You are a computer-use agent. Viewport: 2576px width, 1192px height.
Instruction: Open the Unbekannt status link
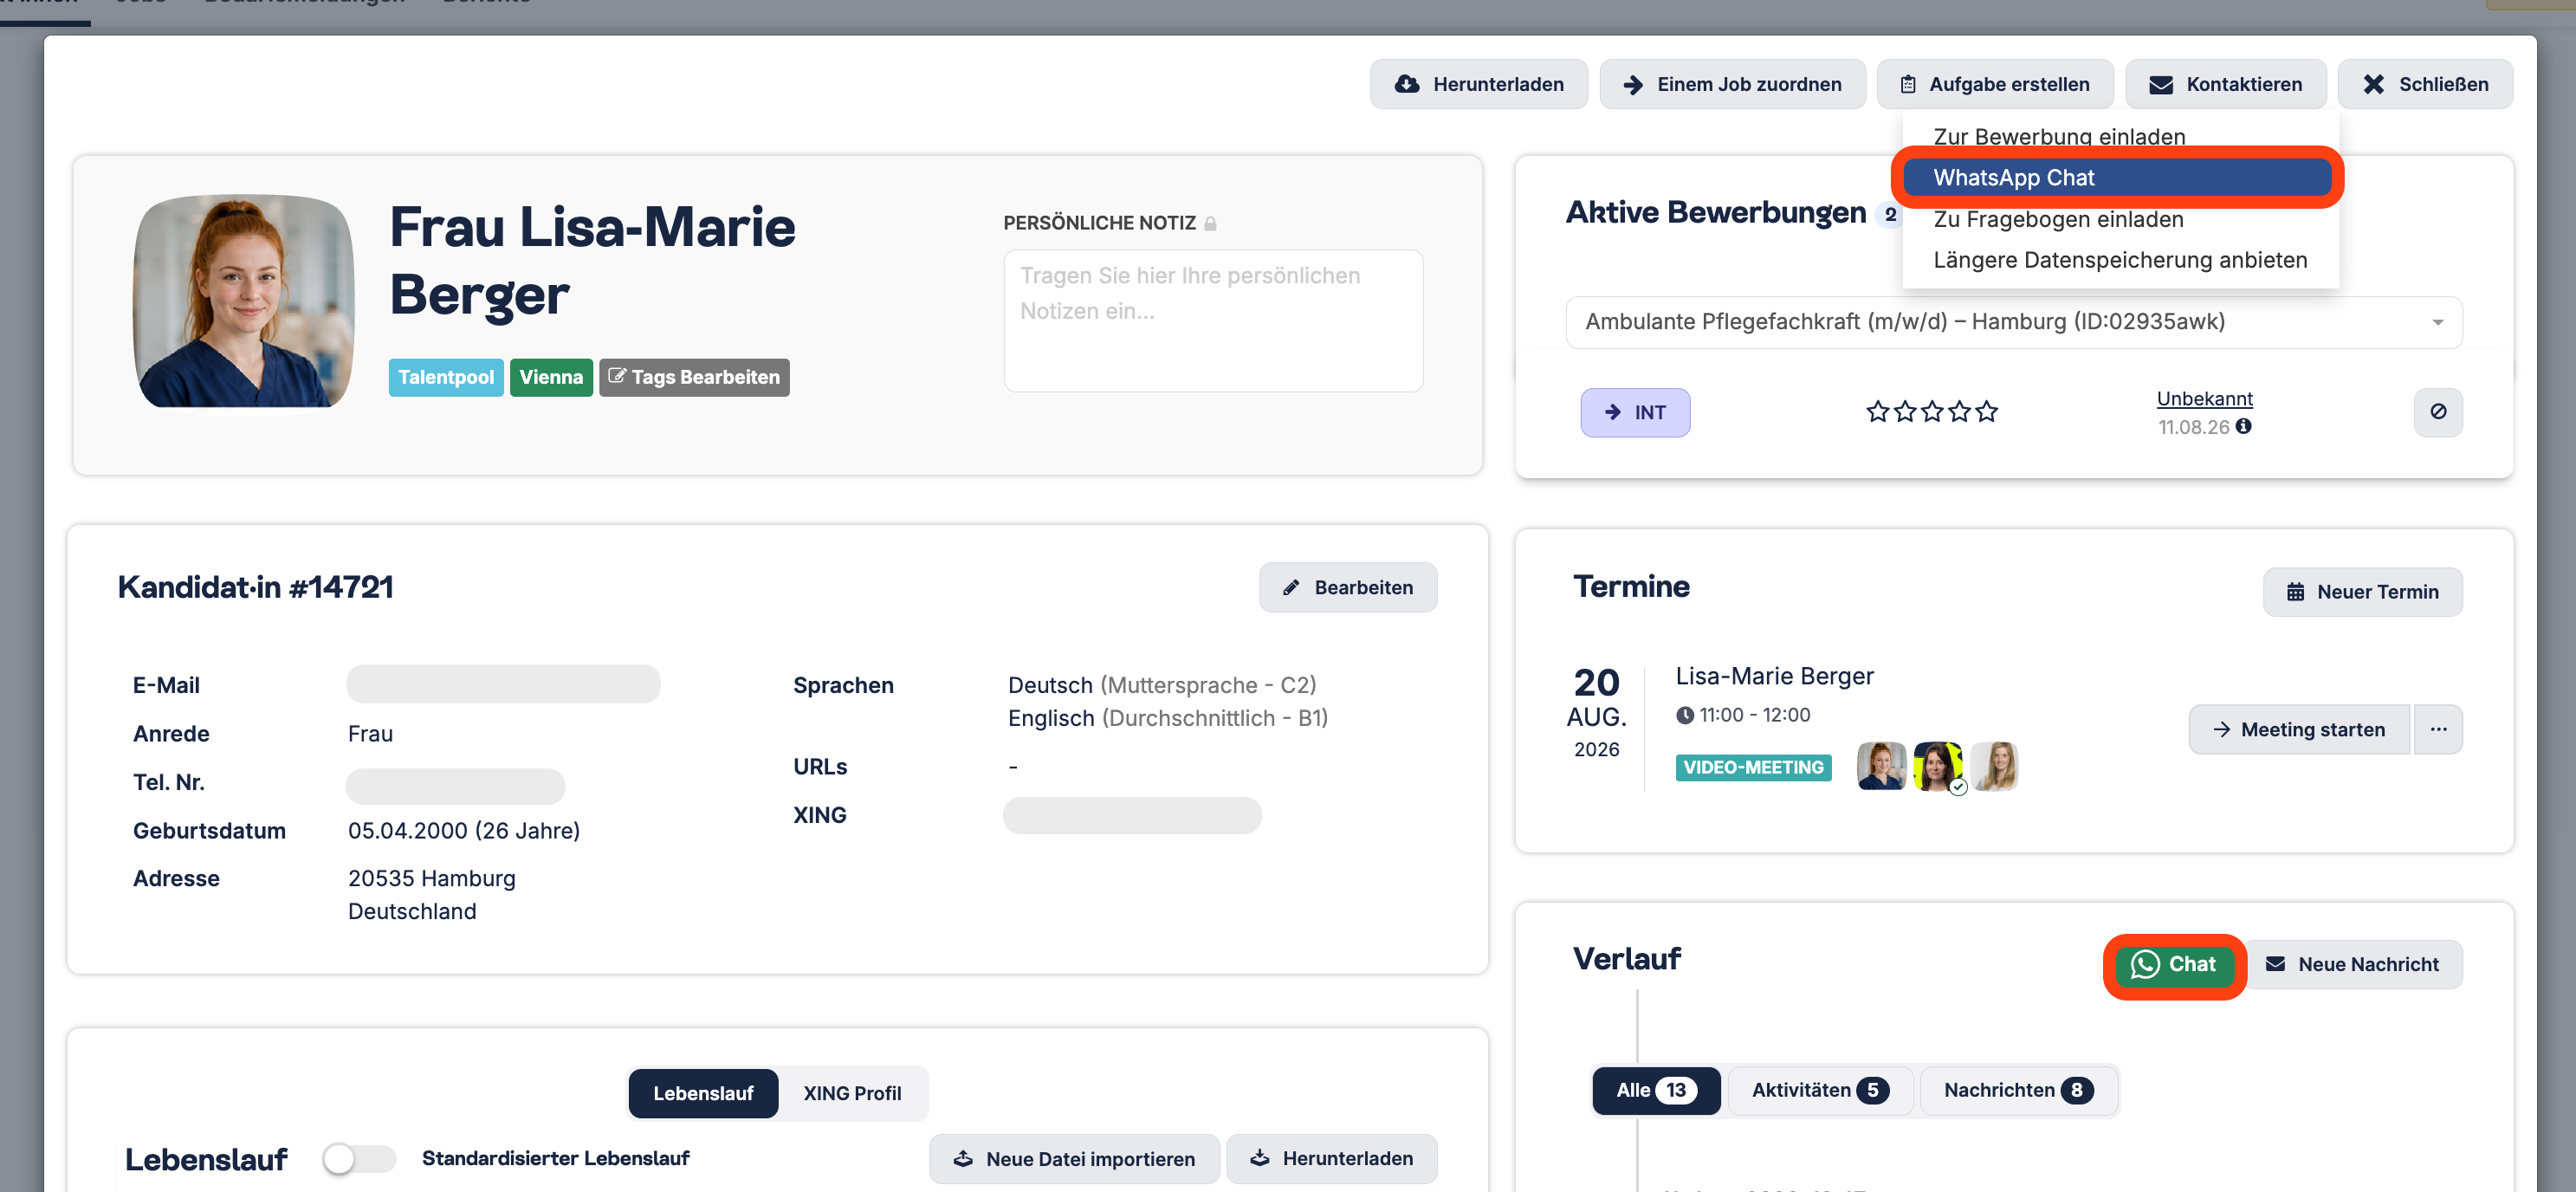pos(2204,399)
